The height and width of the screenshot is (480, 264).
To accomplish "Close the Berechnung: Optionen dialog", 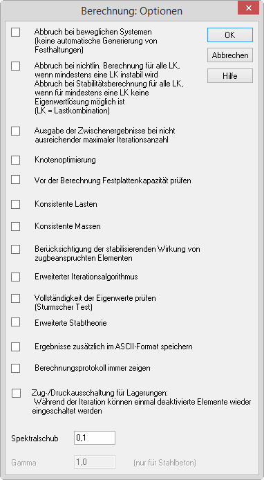I will coord(248,8).
